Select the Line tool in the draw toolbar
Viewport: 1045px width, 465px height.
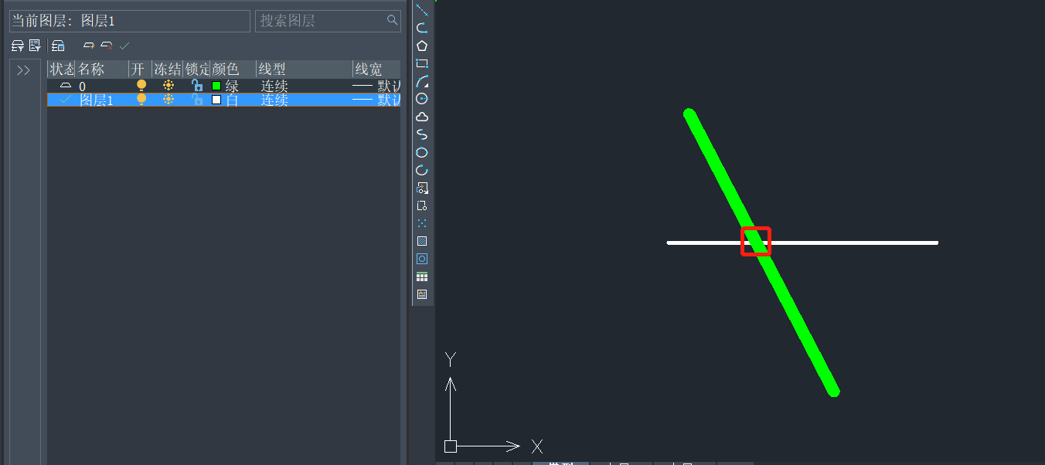(422, 10)
